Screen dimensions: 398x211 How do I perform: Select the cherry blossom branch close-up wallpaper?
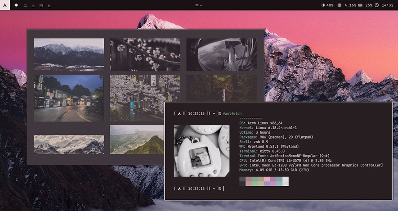tap(145, 54)
